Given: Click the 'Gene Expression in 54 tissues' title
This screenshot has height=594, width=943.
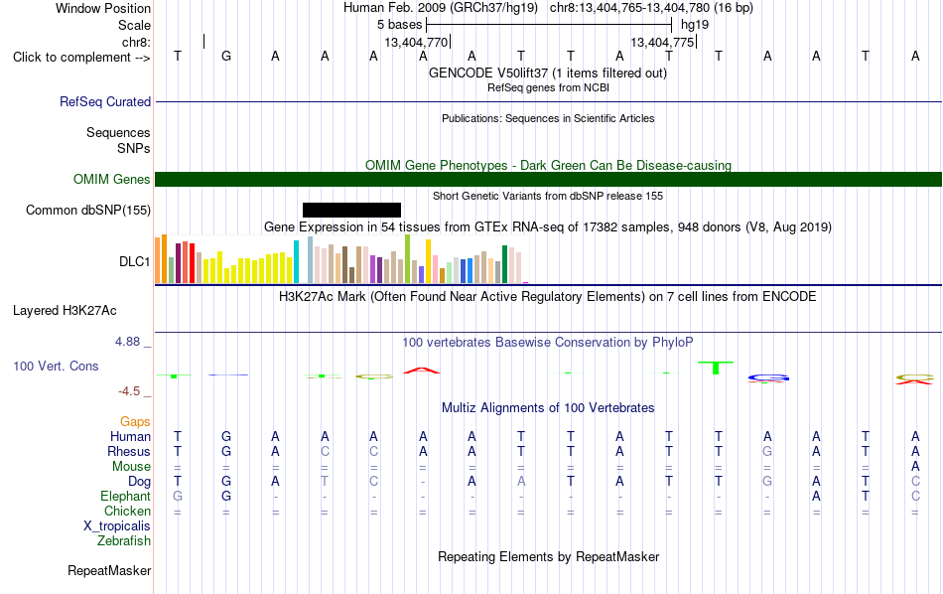Looking at the screenshot, I should [548, 226].
